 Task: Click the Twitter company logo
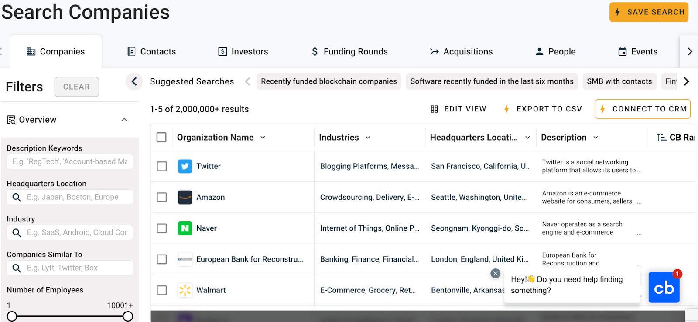185,166
